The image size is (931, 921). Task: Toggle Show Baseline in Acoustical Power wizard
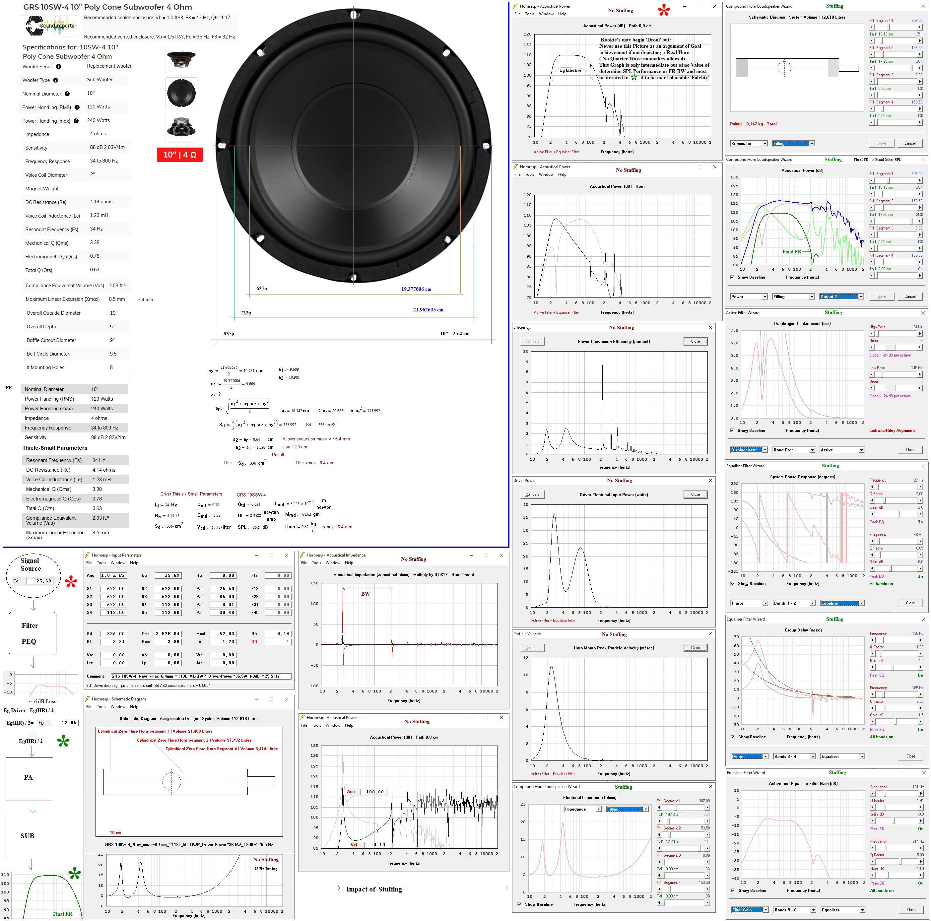coord(732,277)
